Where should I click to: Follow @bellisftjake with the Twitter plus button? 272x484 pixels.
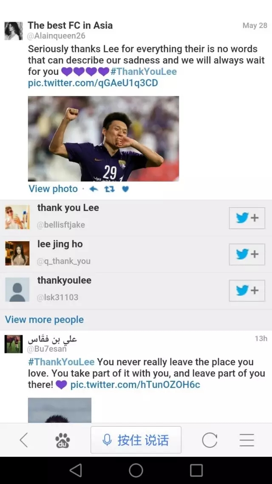[x=246, y=218]
